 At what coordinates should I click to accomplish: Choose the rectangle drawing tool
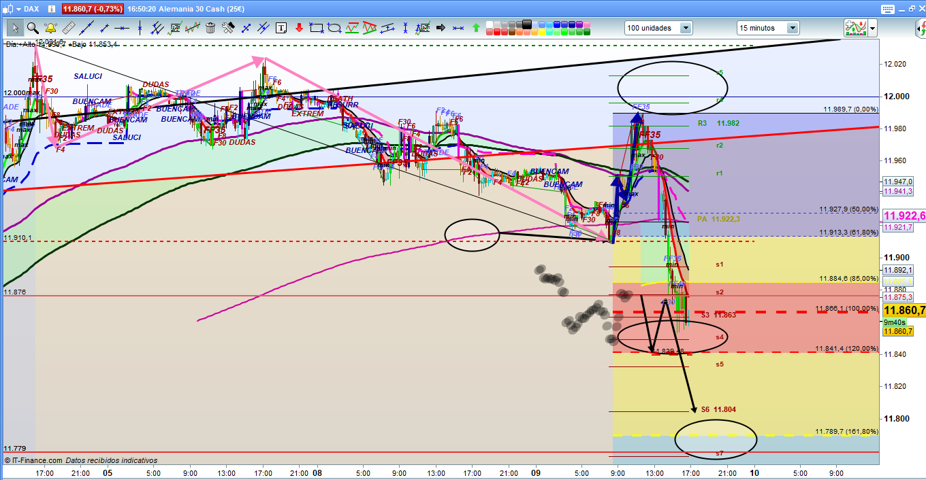coord(316,28)
